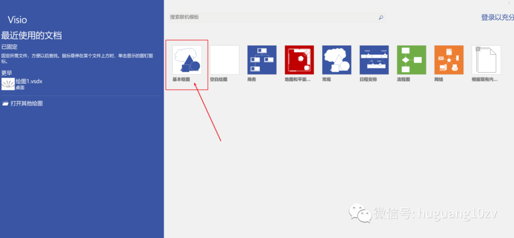Select the 网络 network template icon
Viewport: 514px width, 238px height.
pos(449,60)
